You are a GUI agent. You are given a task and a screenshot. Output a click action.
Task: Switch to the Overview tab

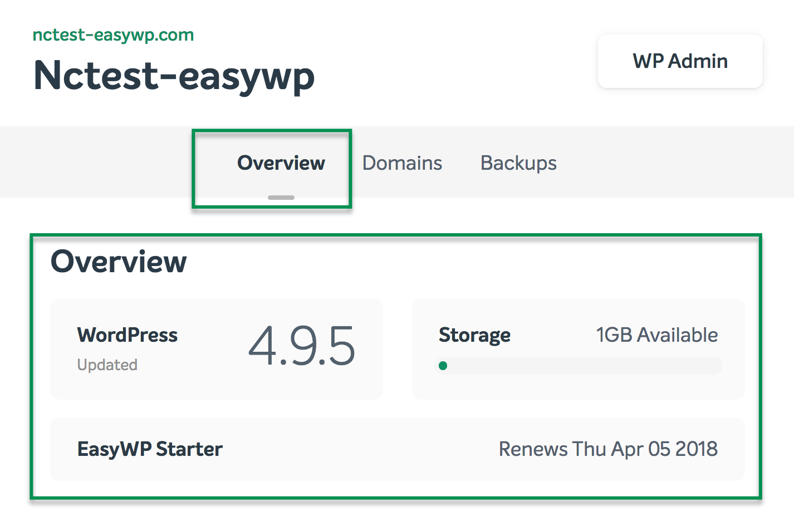coord(281,163)
